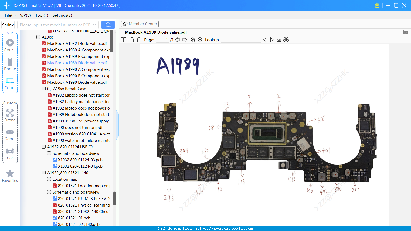Image resolution: width=411 pixels, height=231 pixels.
Task: Toggle the two-page layout view icon
Action: (x=124, y=40)
